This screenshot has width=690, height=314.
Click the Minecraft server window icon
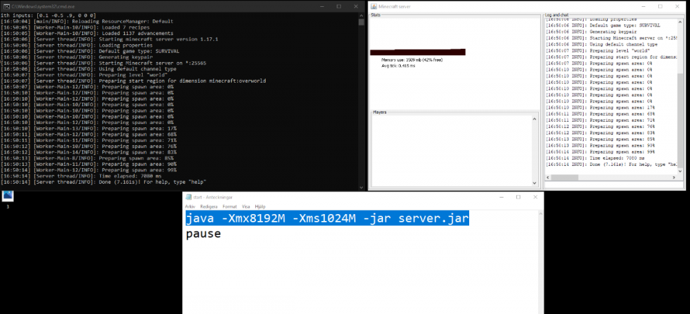[373, 6]
